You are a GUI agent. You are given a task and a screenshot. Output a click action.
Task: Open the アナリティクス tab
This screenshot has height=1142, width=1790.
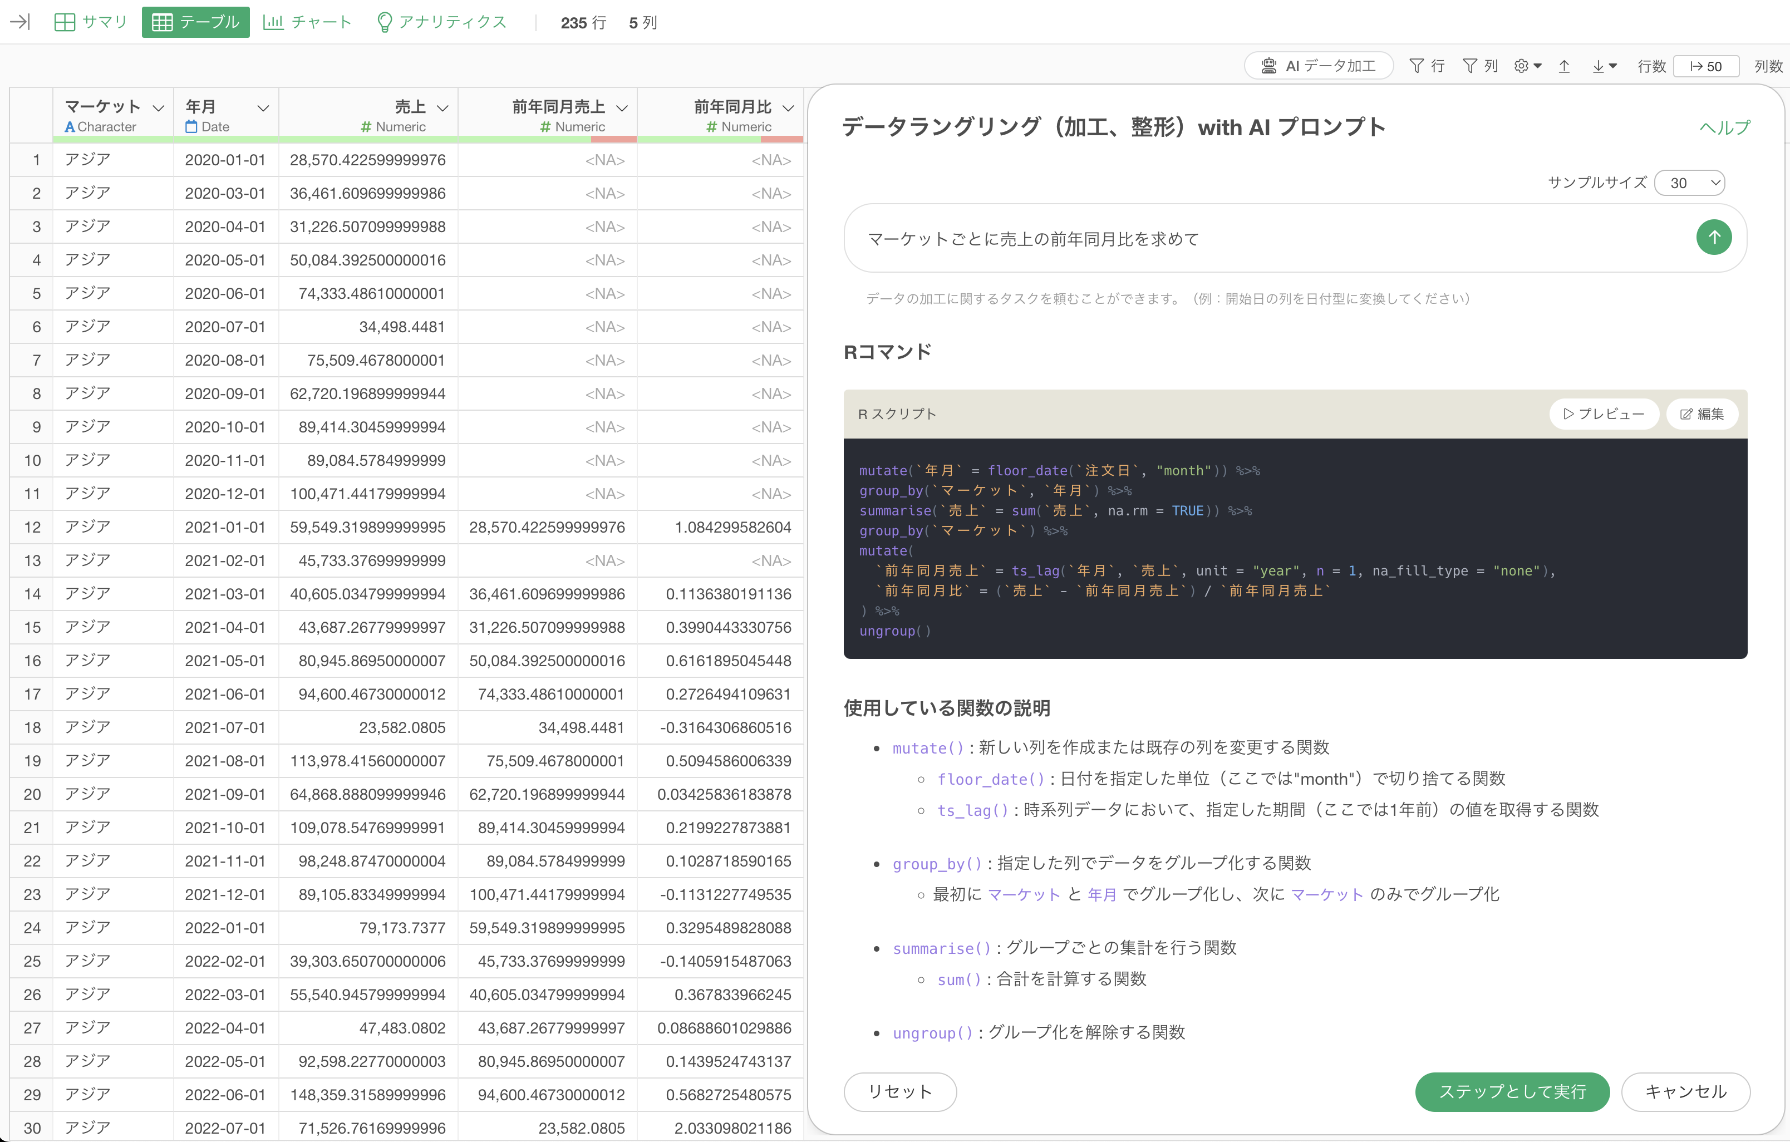coord(441,22)
